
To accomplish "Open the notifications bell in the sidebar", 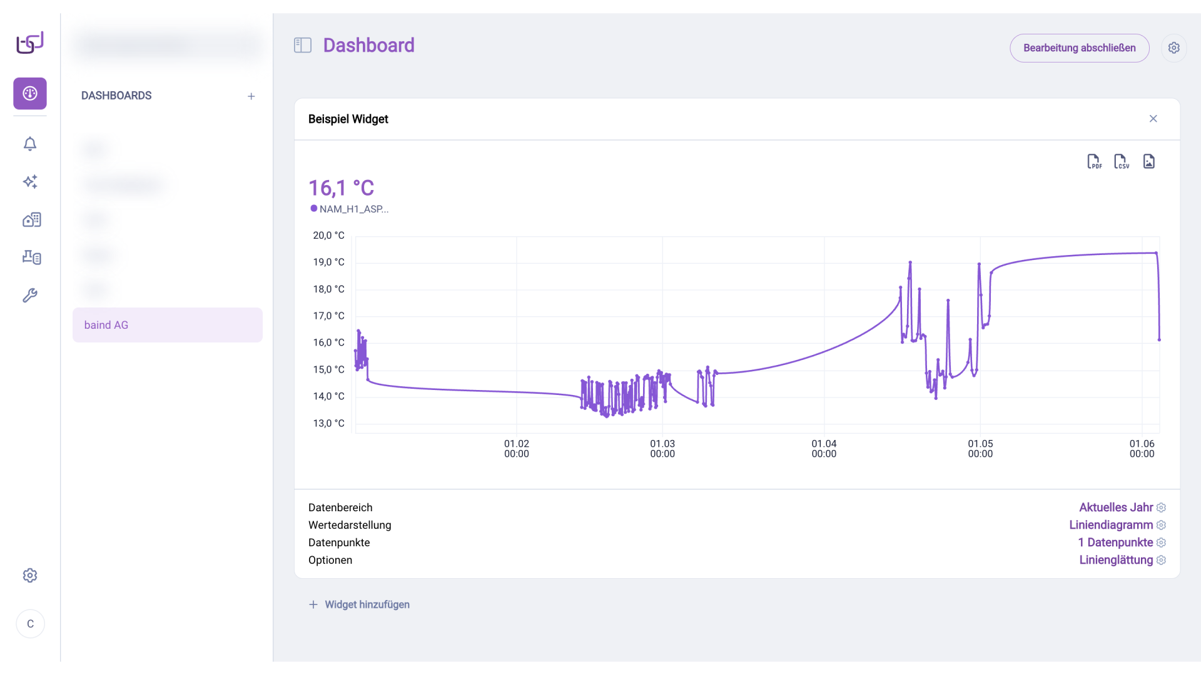I will click(30, 144).
